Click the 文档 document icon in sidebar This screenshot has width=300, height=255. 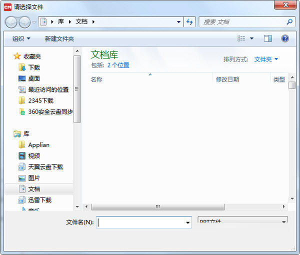tap(22, 189)
